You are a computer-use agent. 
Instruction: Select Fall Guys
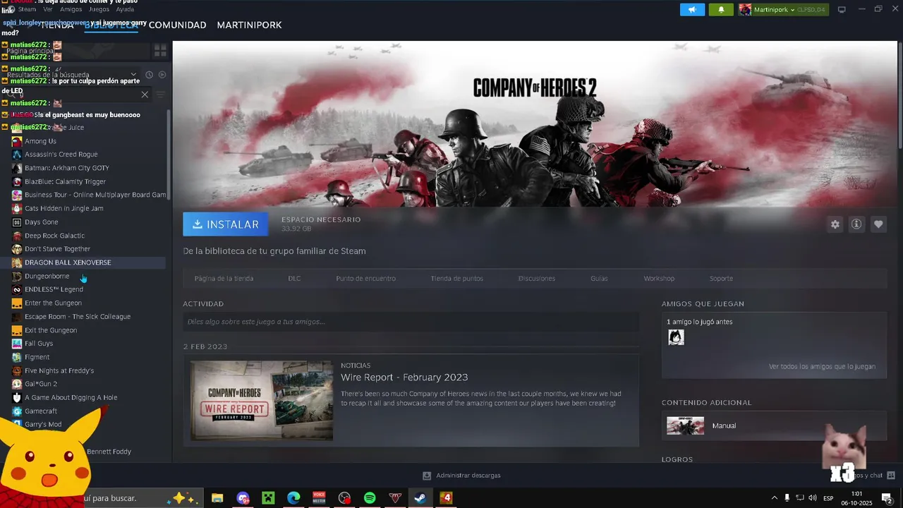pos(39,344)
